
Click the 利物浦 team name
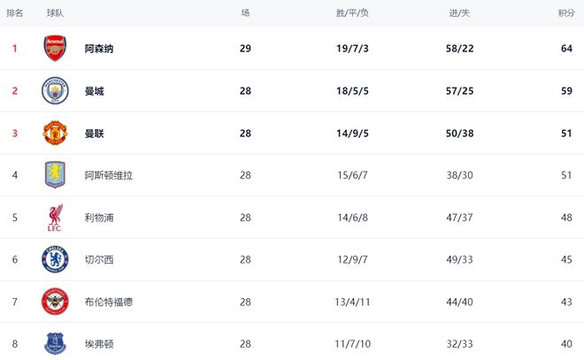tap(99, 218)
